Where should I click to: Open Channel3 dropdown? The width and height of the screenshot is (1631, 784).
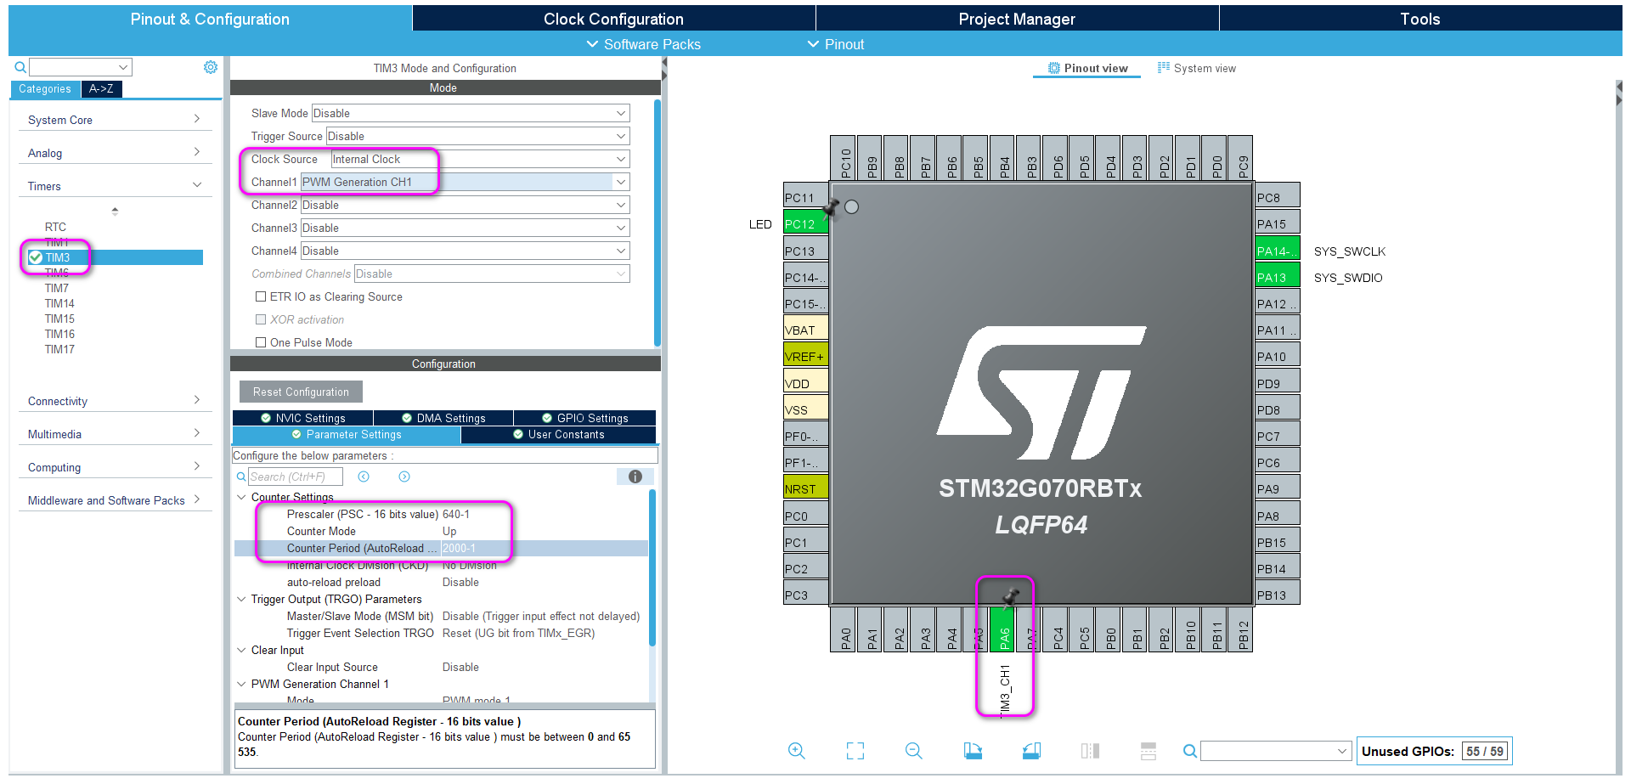coord(465,228)
